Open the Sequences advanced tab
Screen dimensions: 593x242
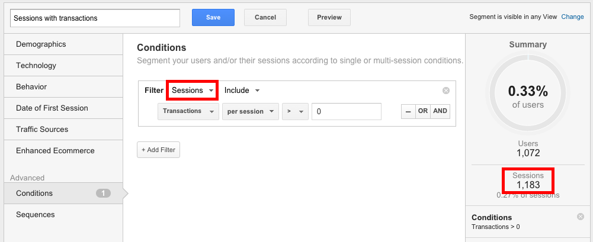pyautogui.click(x=36, y=215)
